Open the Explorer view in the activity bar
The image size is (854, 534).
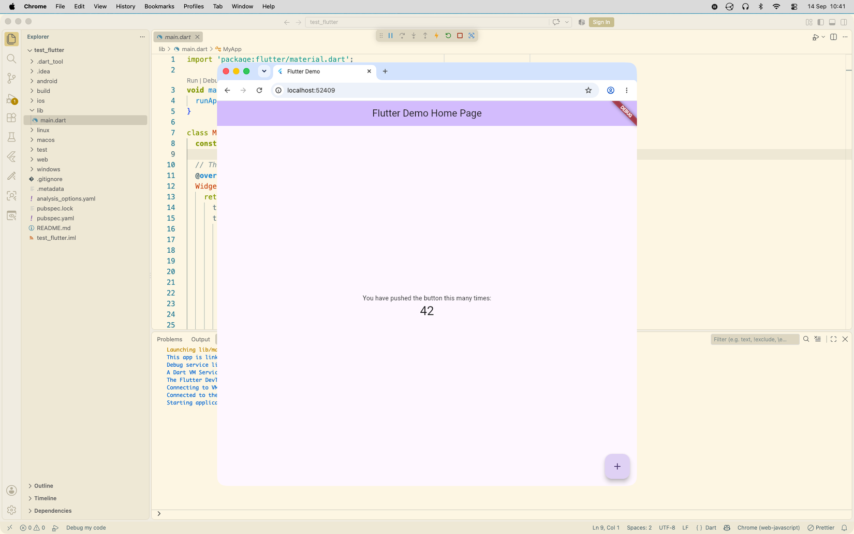pos(11,39)
